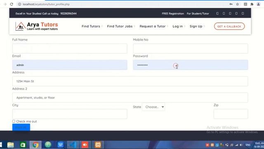264x149 pixels.
Task: Open saved passwords key icon in address bar
Action: click(x=231, y=4)
